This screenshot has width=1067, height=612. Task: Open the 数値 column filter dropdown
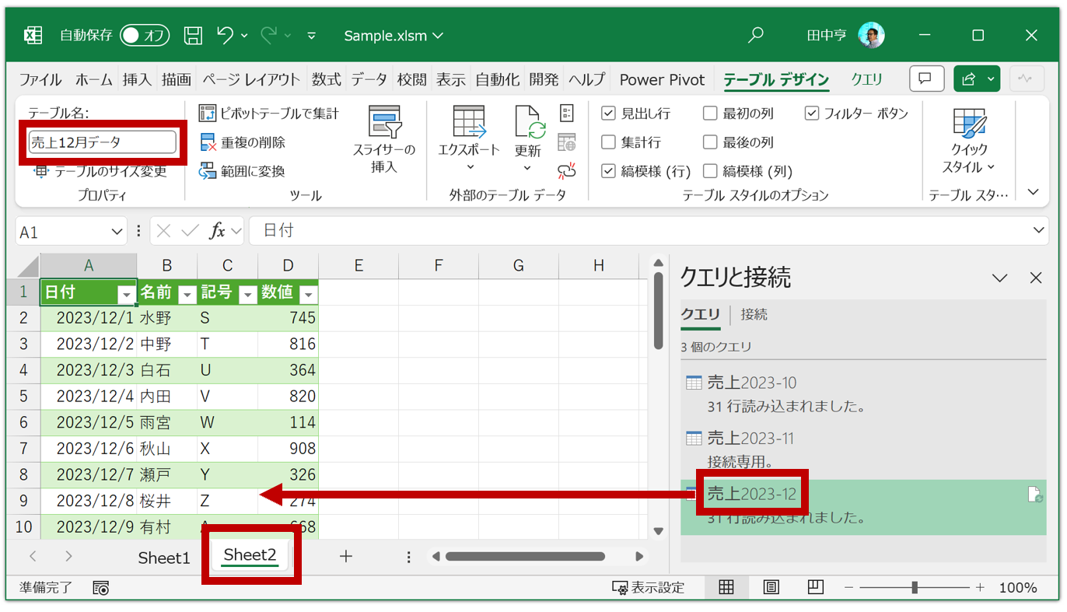click(308, 294)
